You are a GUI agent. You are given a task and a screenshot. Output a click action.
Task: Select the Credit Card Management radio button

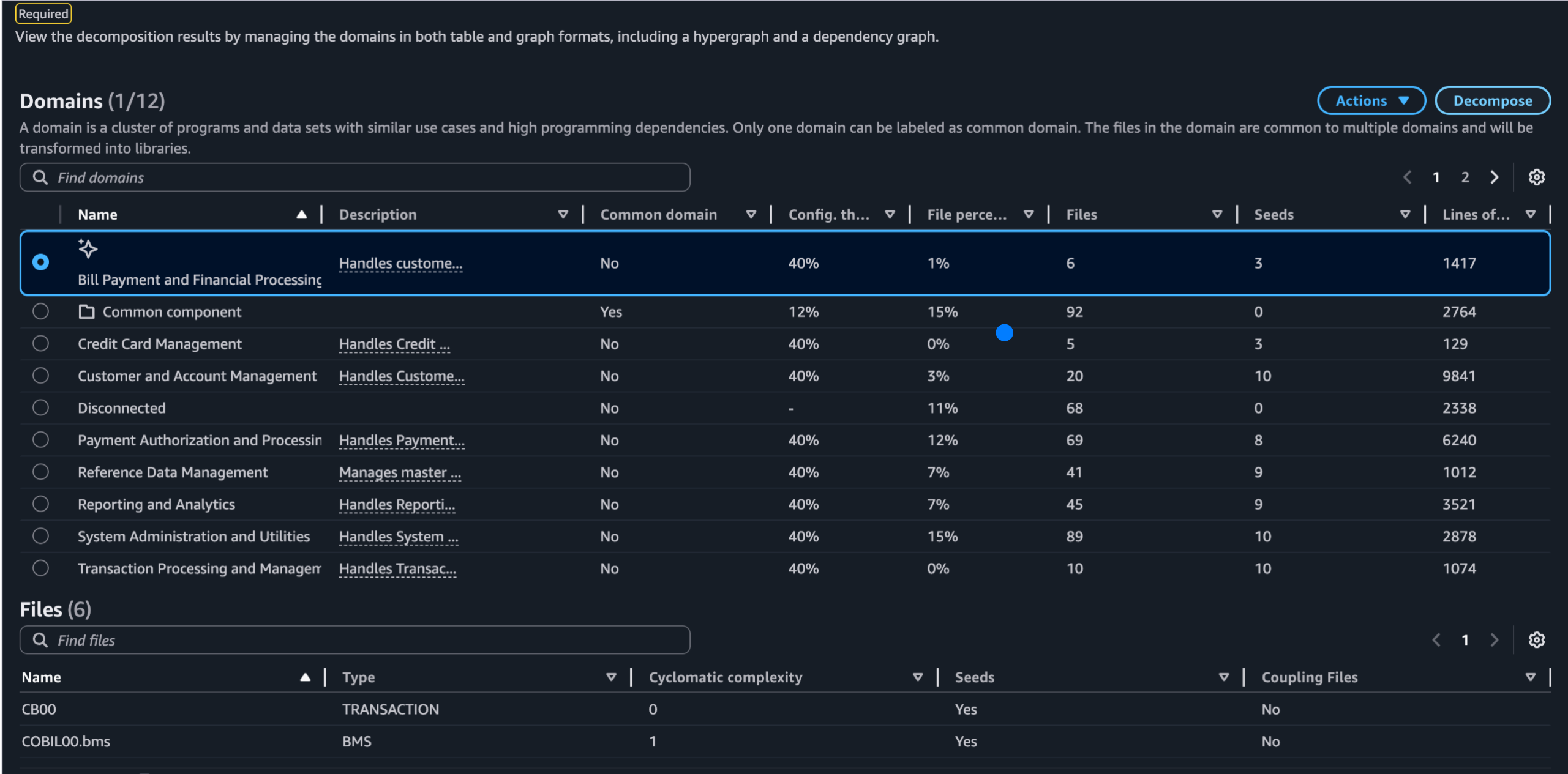pos(40,344)
